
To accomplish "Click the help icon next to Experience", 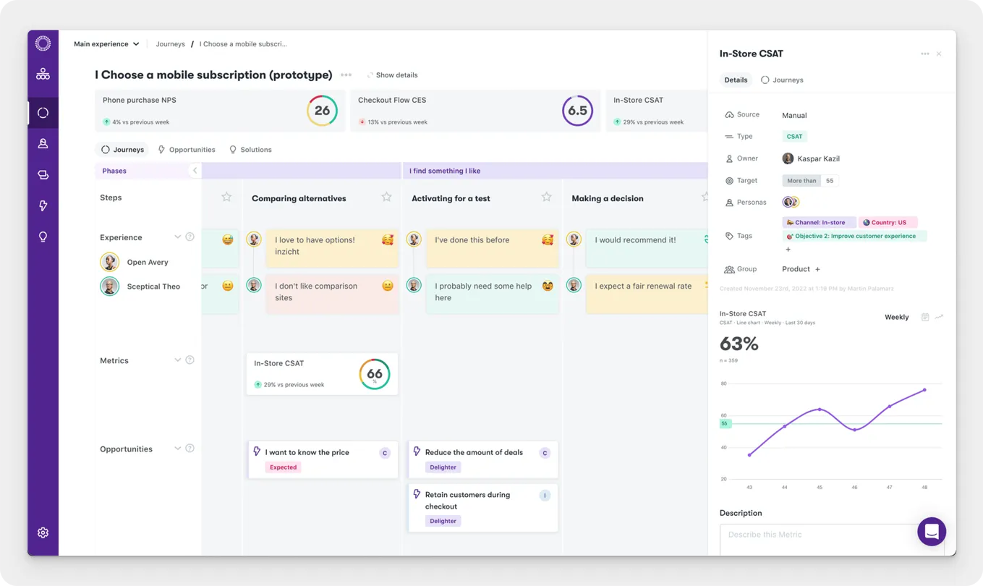I will tap(190, 237).
